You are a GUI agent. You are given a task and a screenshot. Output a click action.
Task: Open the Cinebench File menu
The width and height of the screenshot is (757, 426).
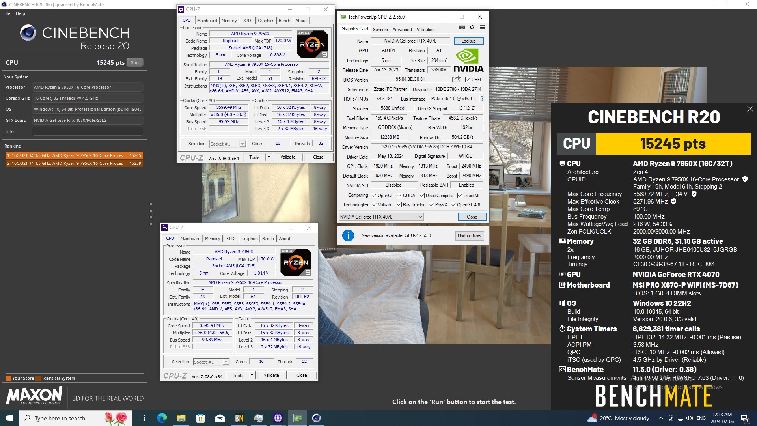[x=7, y=13]
